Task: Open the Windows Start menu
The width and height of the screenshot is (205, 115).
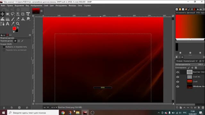Action: (x=3, y=113)
